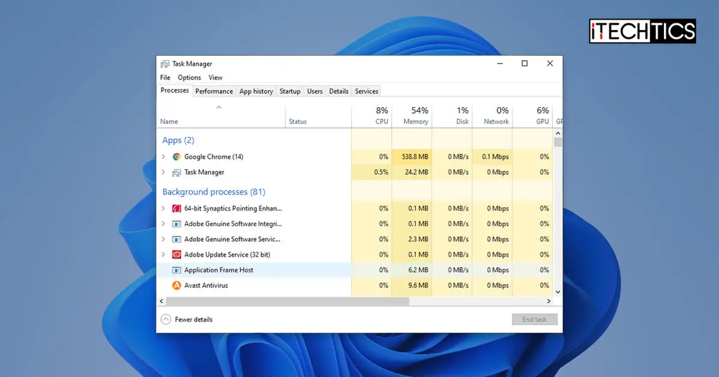Click the horizontal scrollbar left arrow
This screenshot has width=719, height=377.
[162, 302]
